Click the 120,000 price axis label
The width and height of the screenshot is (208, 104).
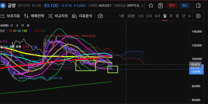point(197,45)
